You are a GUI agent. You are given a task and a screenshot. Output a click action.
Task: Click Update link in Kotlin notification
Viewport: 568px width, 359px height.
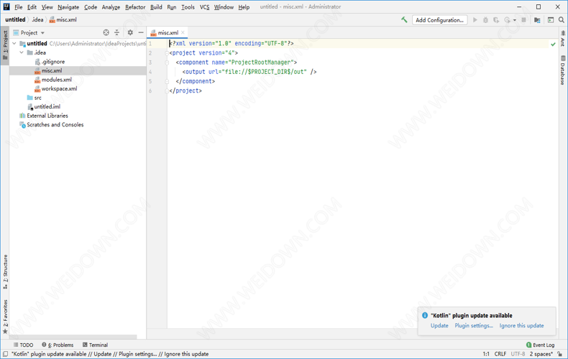pyautogui.click(x=439, y=326)
